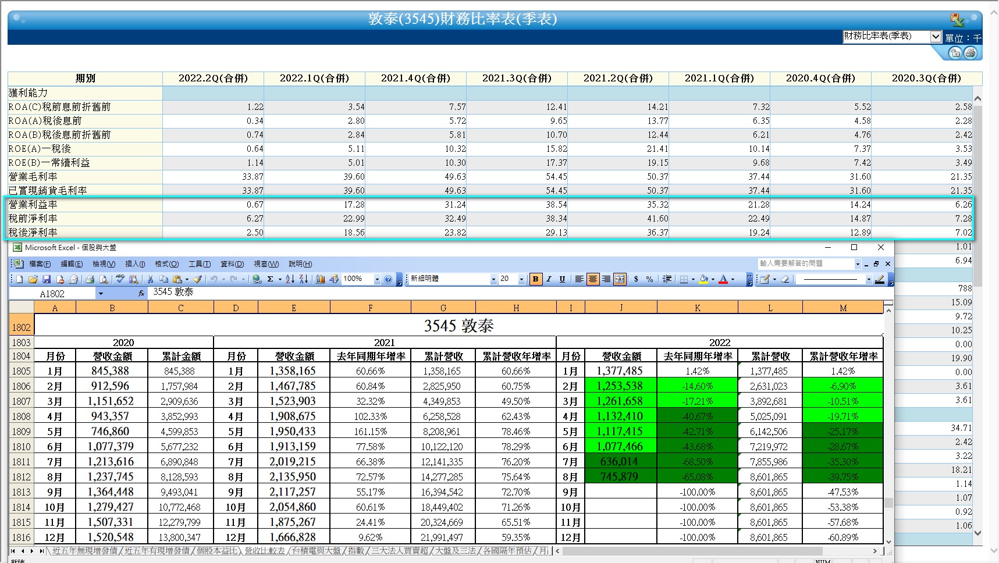Click the Undo arrow icon
Image resolution: width=999 pixels, height=563 pixels.
click(x=214, y=279)
